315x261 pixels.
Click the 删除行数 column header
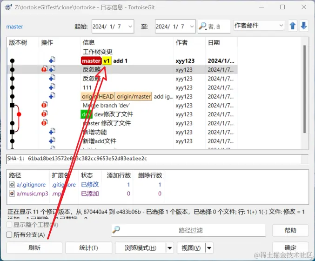coord(150,175)
